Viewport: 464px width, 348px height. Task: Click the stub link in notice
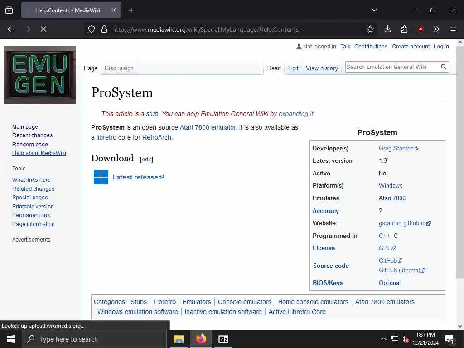152,114
